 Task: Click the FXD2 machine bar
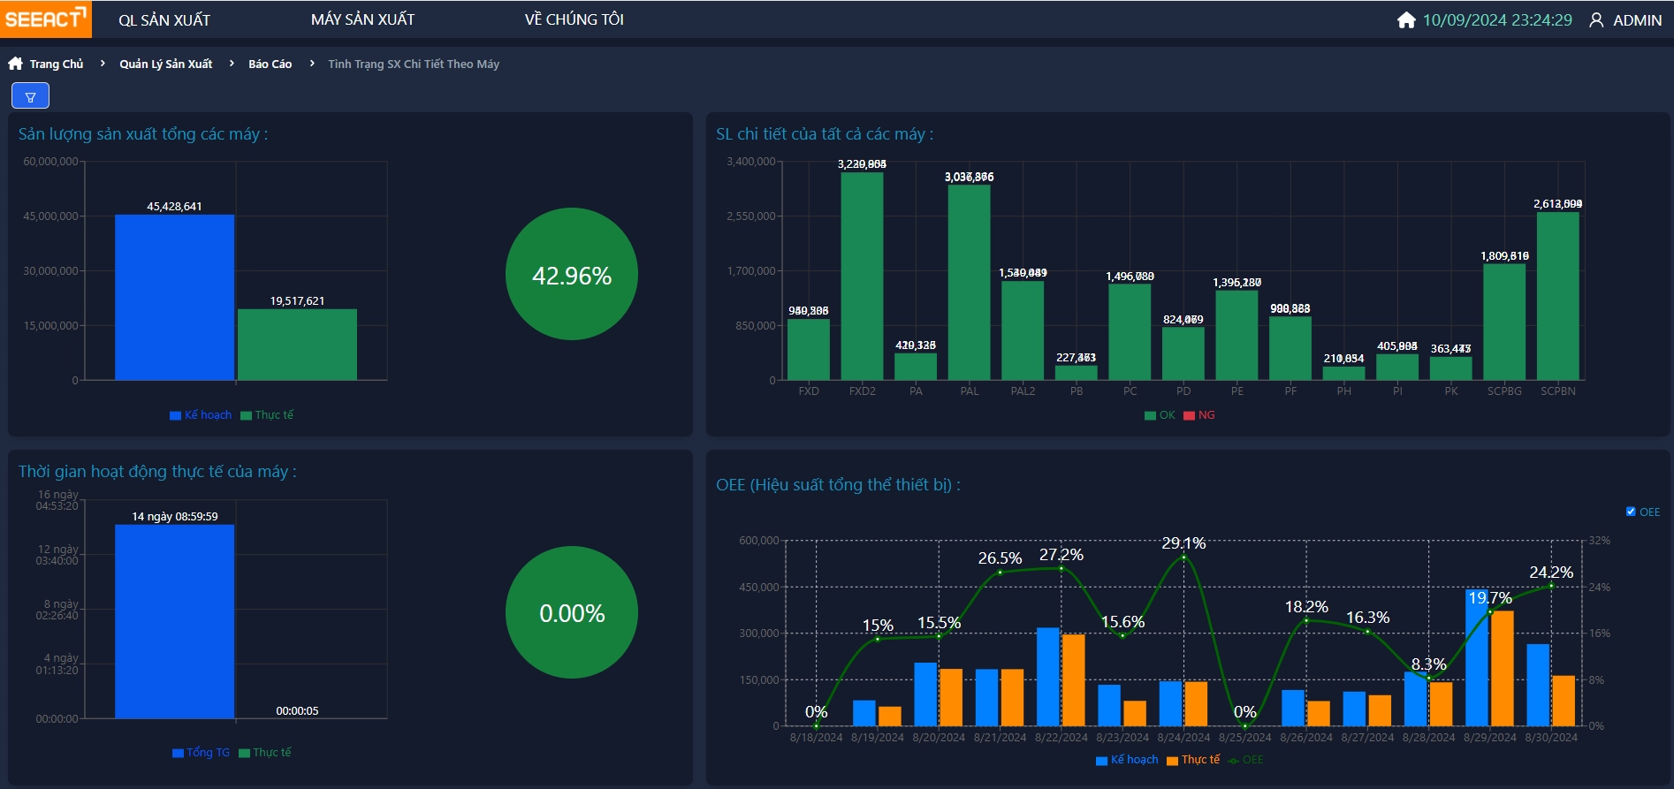[x=862, y=277]
